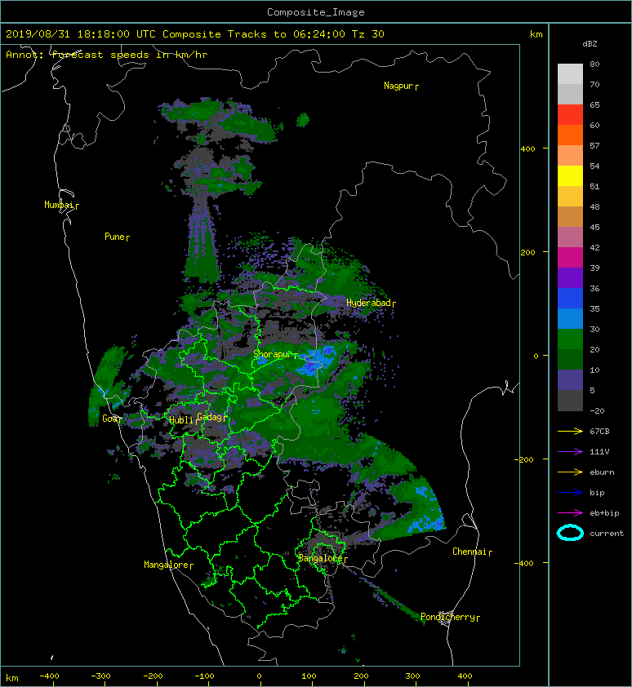Click the blue bip arrow legend icon
This screenshot has height=687, width=632.
(x=570, y=493)
